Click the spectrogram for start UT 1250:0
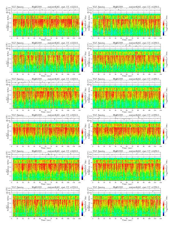The height and width of the screenshot is (225, 174). click(127, 25)
